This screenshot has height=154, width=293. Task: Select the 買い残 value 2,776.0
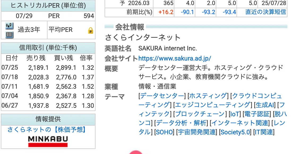(66, 77)
